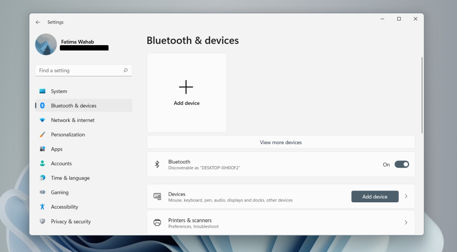
Task: Click the Gaming controller icon
Action: [x=43, y=192]
